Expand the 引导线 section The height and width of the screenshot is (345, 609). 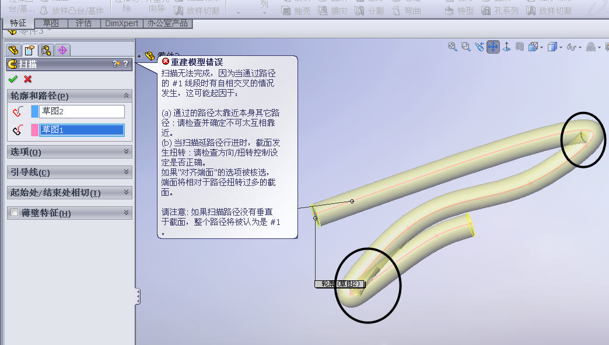click(126, 171)
